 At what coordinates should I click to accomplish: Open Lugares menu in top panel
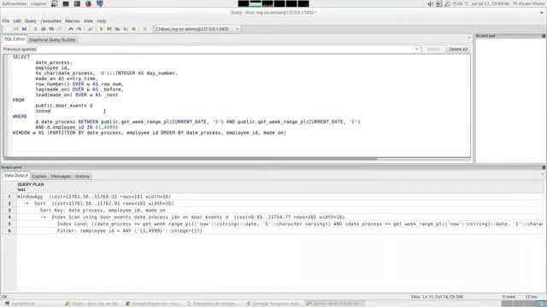(38, 3)
